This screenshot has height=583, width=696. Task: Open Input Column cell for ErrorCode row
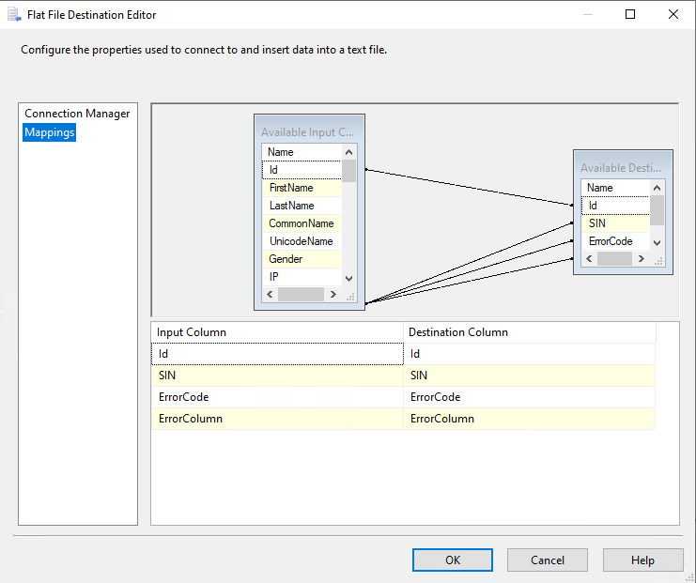pos(276,397)
